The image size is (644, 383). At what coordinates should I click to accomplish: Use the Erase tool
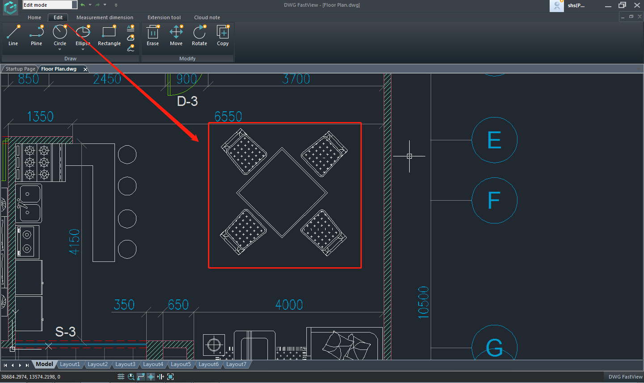[x=153, y=36]
